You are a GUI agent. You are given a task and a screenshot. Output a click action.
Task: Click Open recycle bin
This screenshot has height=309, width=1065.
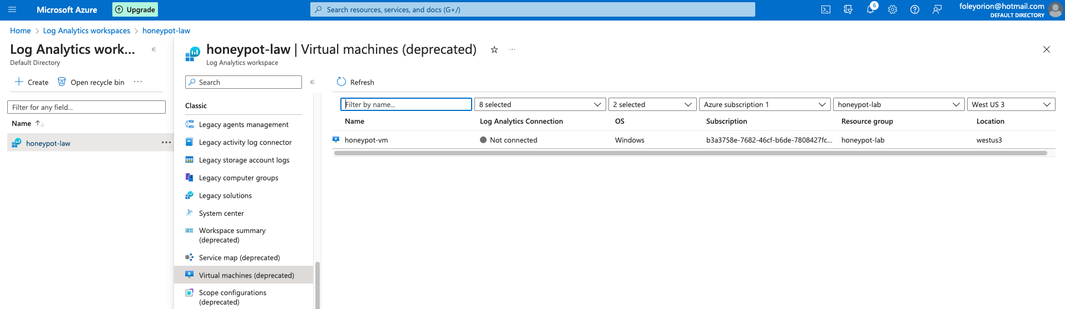(91, 82)
